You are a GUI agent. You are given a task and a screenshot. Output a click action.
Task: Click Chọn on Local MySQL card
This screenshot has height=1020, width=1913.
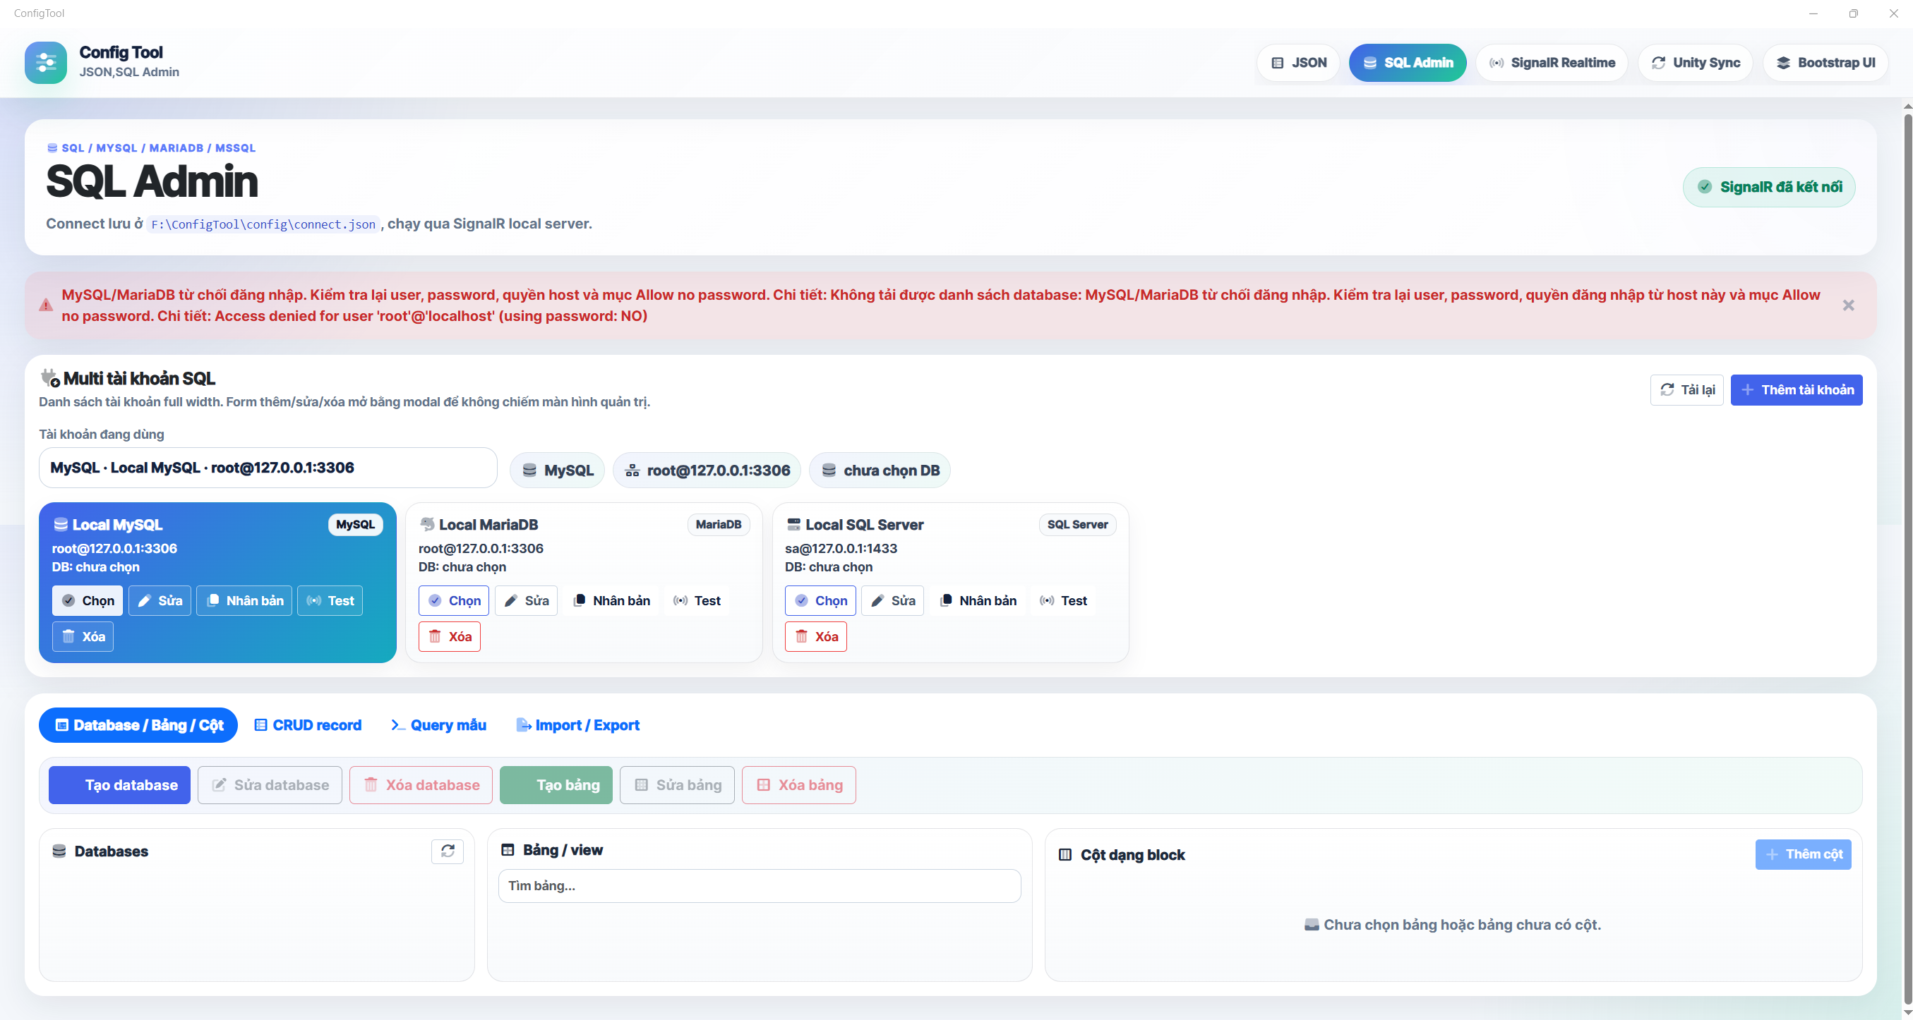point(87,601)
